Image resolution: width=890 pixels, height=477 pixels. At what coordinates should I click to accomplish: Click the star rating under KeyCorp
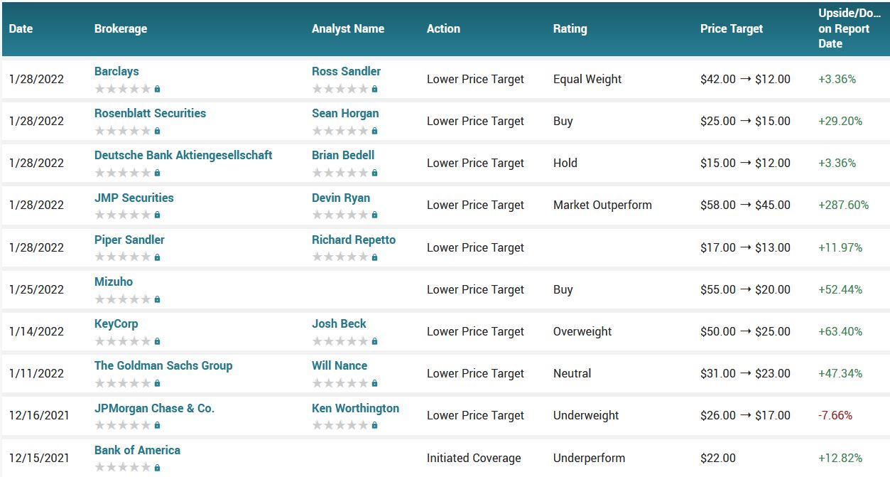(x=122, y=341)
